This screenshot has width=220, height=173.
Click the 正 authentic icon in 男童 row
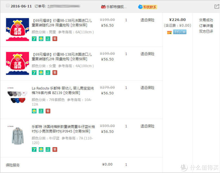(48, 39)
